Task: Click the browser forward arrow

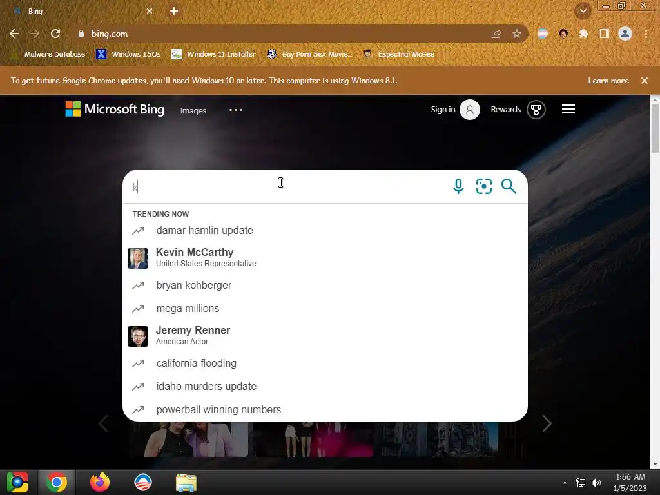Action: [x=35, y=34]
